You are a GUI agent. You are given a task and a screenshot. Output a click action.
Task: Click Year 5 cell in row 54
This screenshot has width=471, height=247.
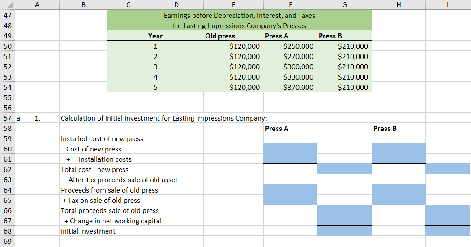coord(155,87)
